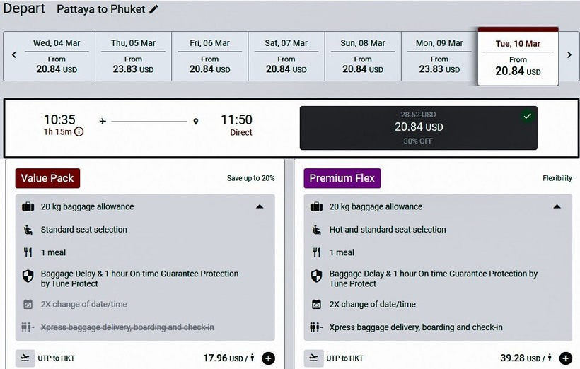This screenshot has height=369, width=580.
Task: Select the Wed, 04 Mar date tab
Action: coord(57,56)
